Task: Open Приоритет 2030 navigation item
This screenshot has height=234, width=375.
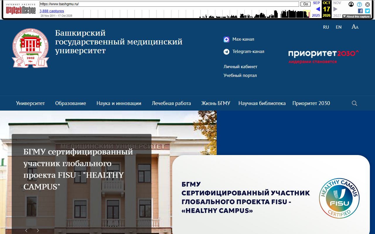Action: pos(311,103)
